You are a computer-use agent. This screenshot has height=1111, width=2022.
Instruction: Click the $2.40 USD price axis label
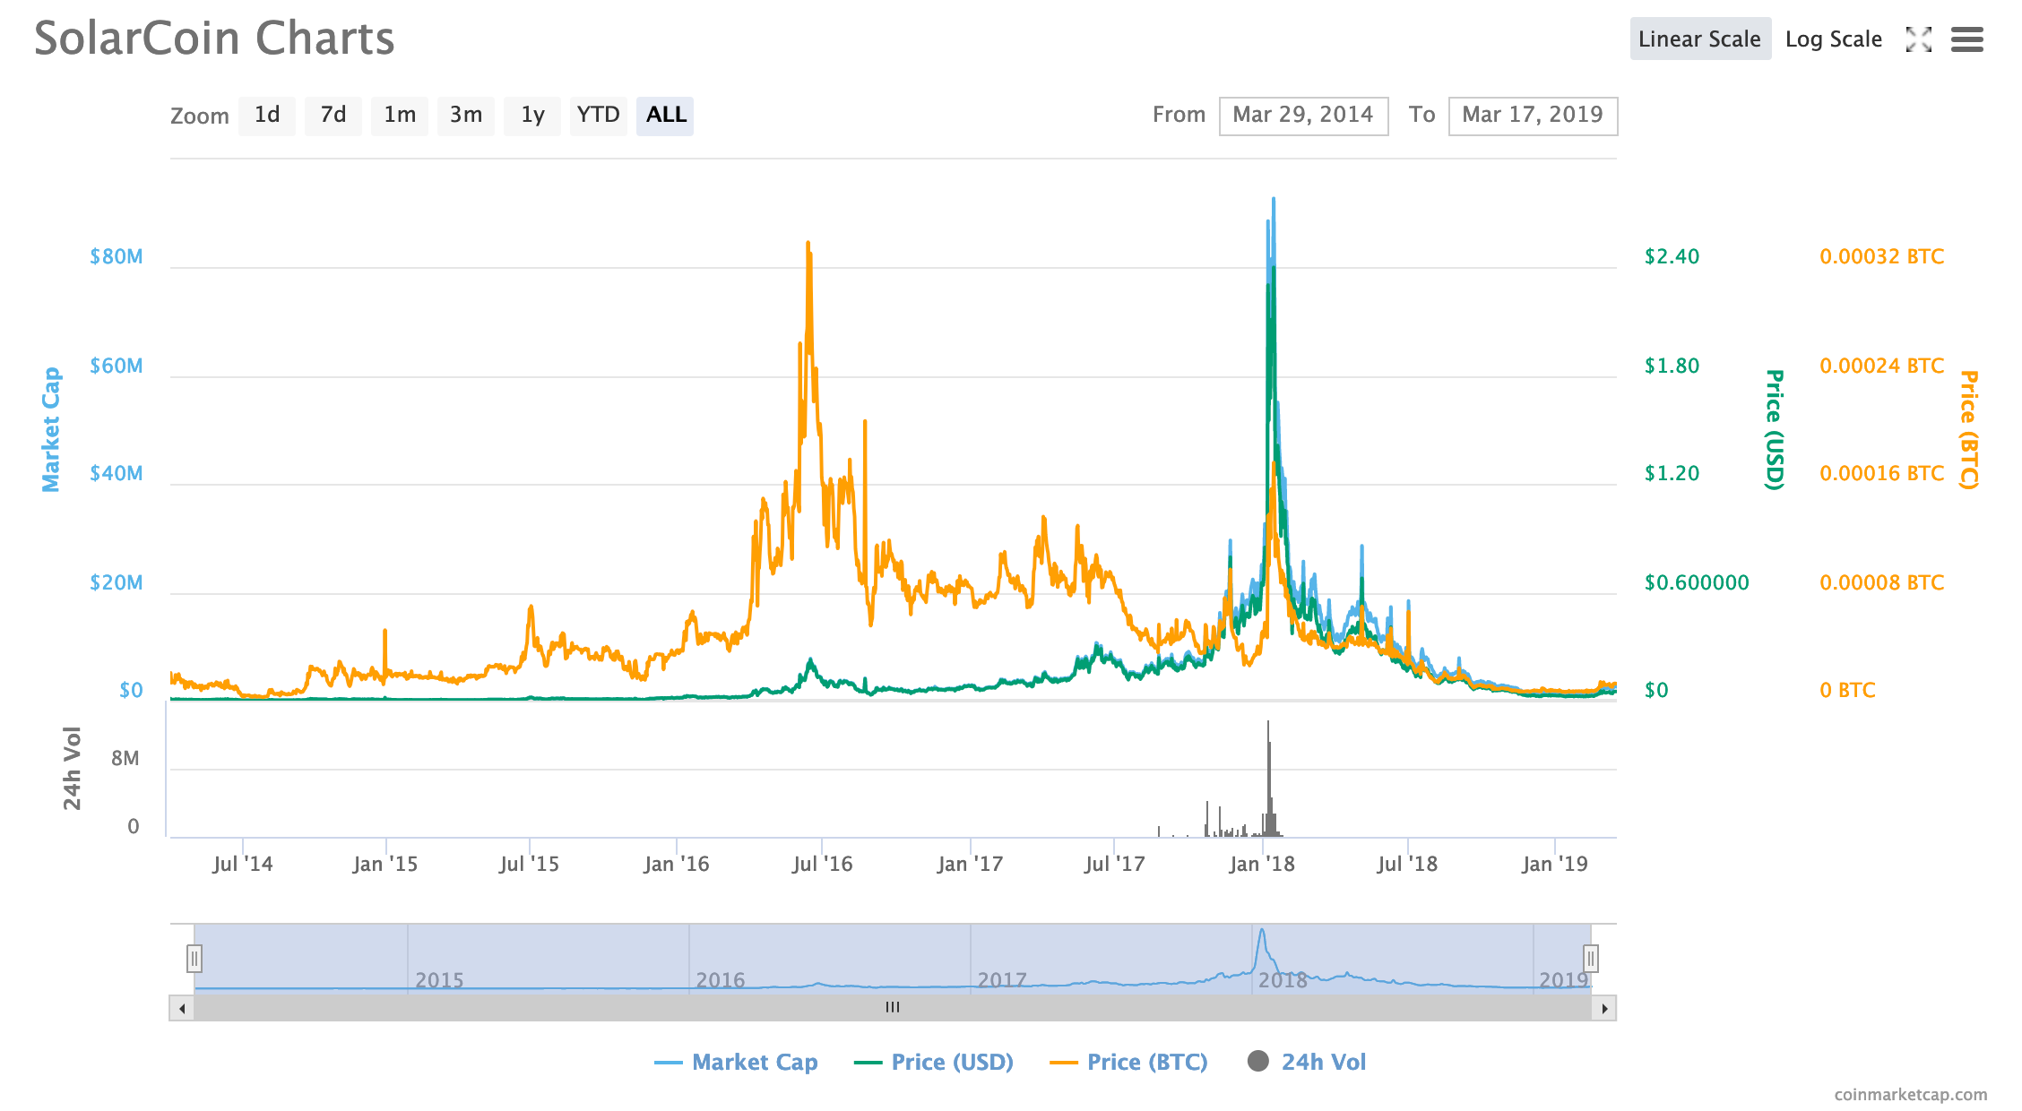coord(1672,257)
